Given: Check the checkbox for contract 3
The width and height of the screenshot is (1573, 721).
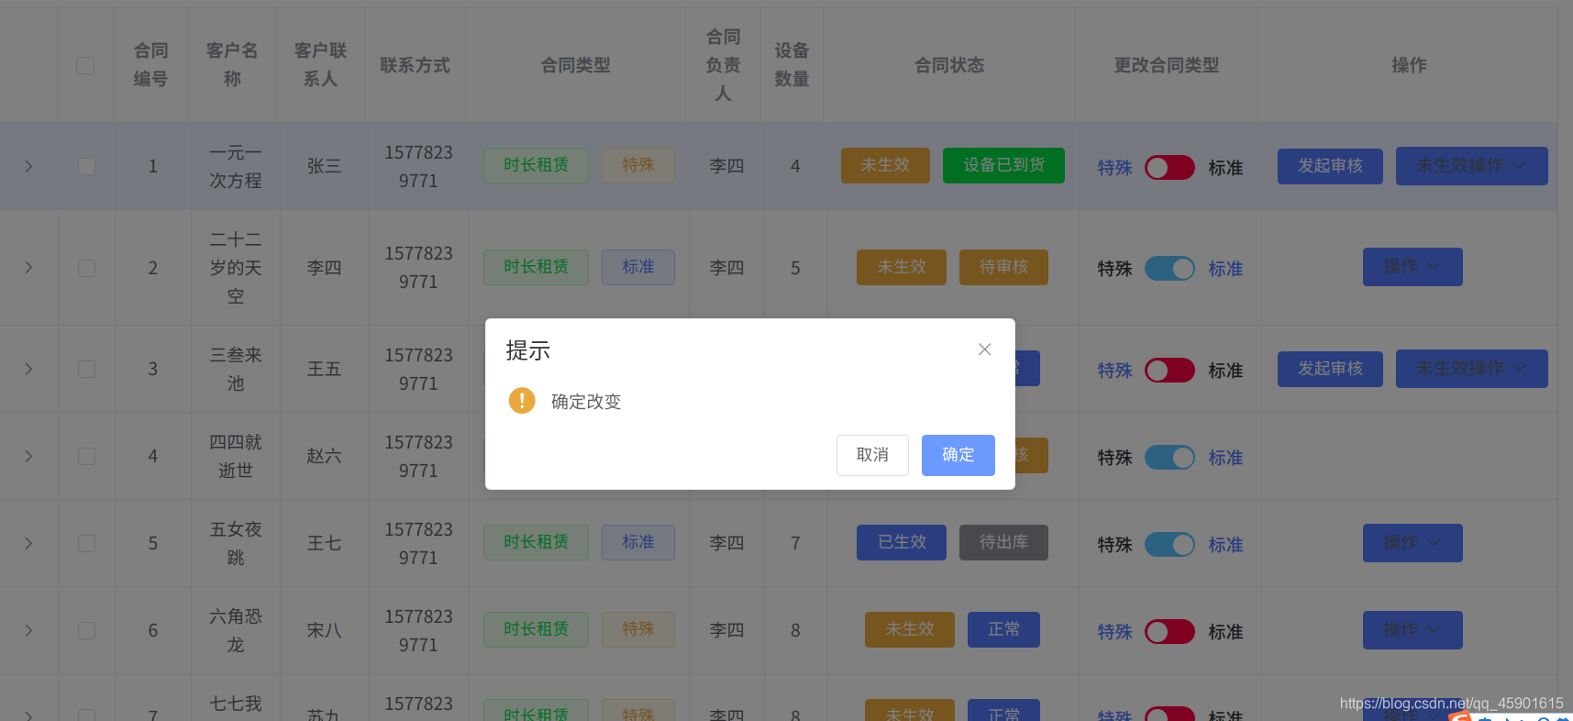Looking at the screenshot, I should [86, 369].
